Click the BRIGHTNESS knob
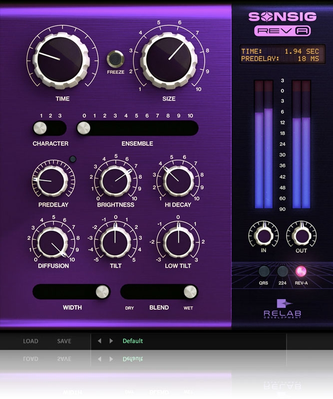 [116, 181]
